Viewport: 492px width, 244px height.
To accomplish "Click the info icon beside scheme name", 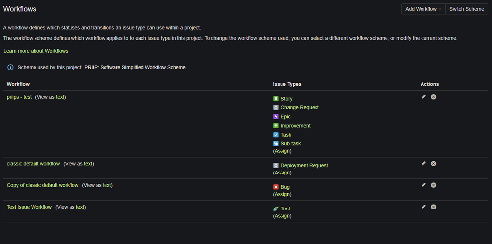I will coord(10,67).
